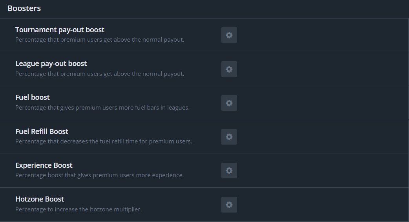Click the Fuel Refill Boost title

[42, 132]
